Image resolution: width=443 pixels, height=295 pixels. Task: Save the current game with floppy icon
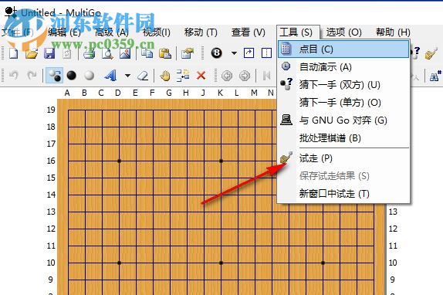coord(49,53)
